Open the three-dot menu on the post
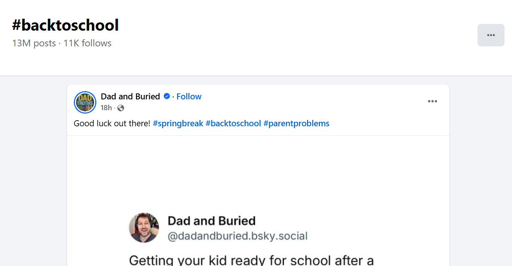Screen dimensions: 512x266 433,101
